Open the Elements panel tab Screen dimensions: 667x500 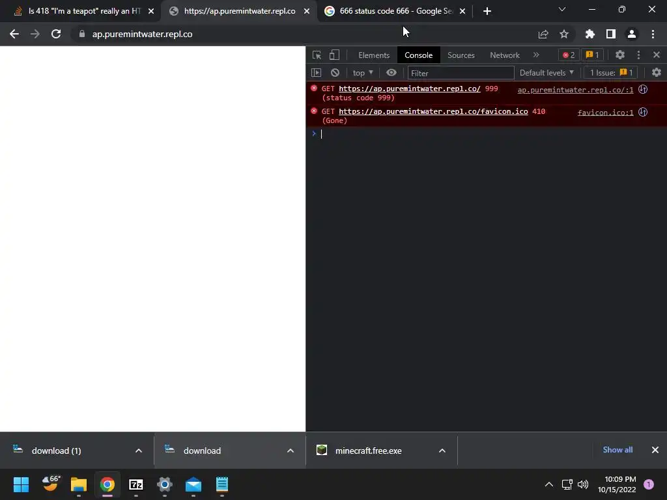tap(374, 55)
